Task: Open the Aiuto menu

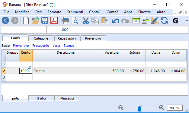Action: click(161, 12)
